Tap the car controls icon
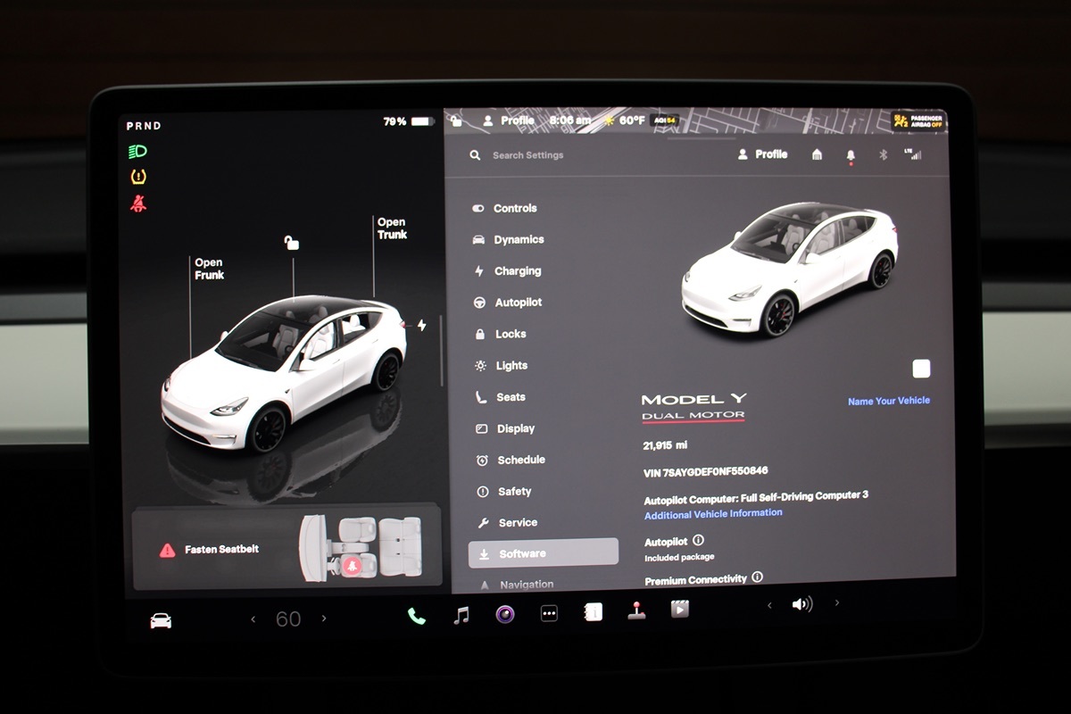1071x714 pixels. click(161, 620)
